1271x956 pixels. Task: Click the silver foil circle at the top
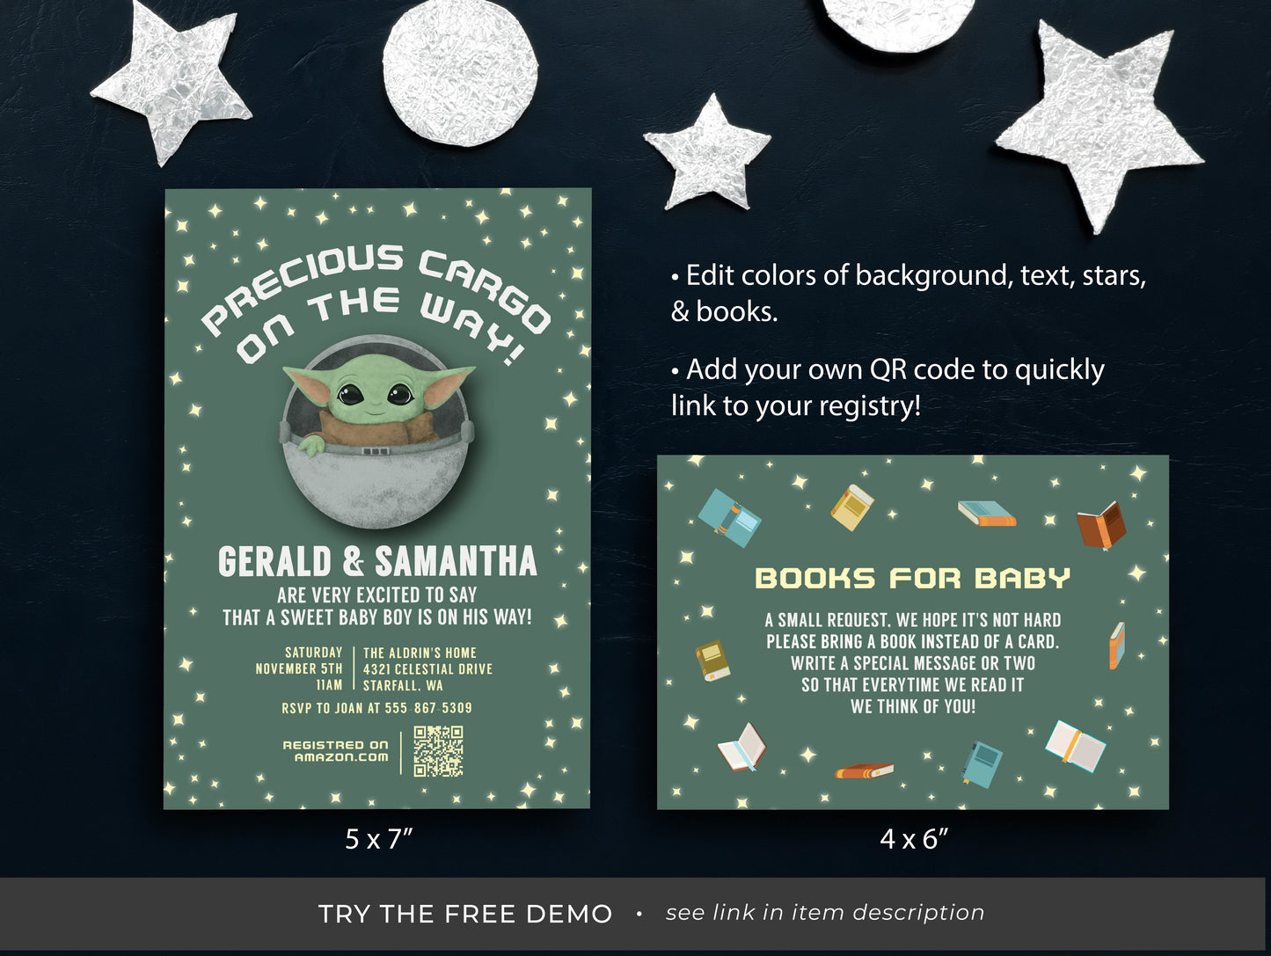tap(459, 70)
